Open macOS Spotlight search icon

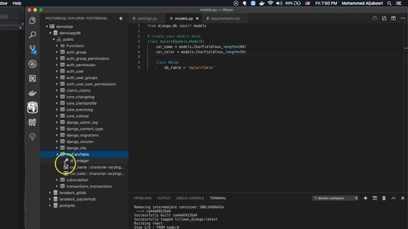tap(390, 3)
